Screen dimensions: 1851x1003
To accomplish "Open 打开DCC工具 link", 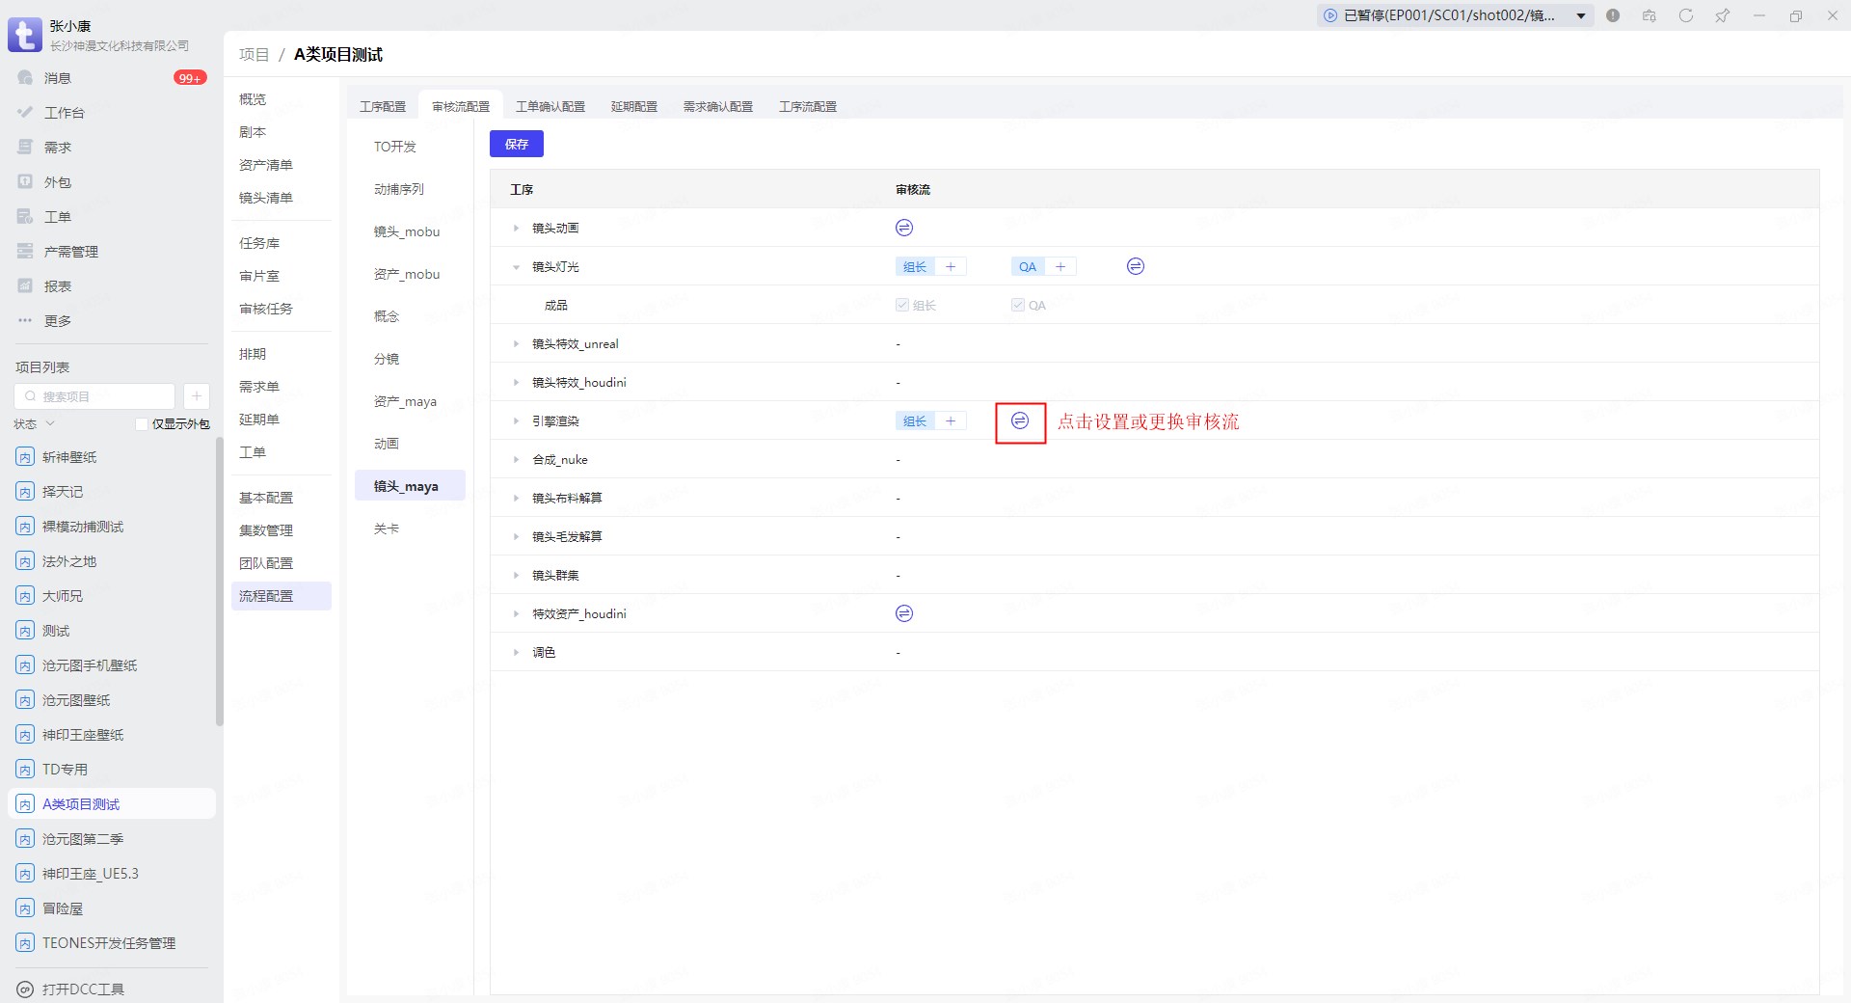I will pyautogui.click(x=83, y=989).
